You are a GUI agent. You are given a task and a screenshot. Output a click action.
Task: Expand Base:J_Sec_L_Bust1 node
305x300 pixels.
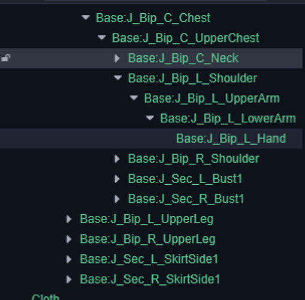[117, 179]
